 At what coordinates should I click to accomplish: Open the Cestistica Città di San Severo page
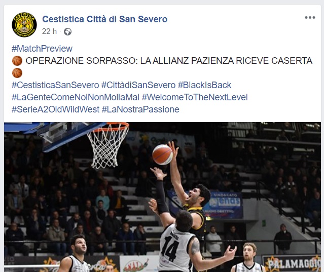[105, 19]
